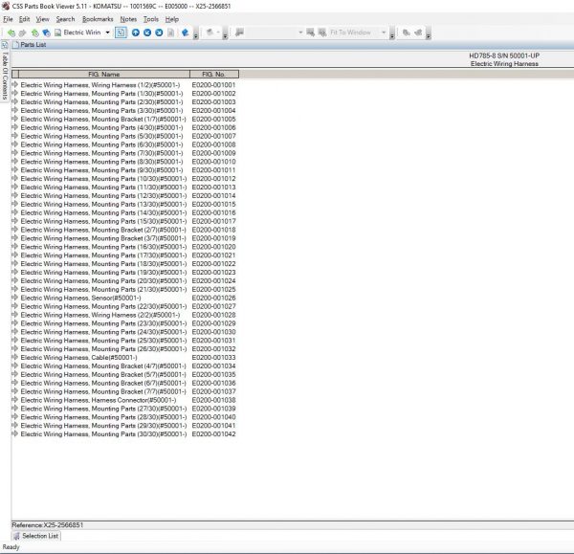Open the Search menu
Screen dimensions: 574x554
point(65,19)
